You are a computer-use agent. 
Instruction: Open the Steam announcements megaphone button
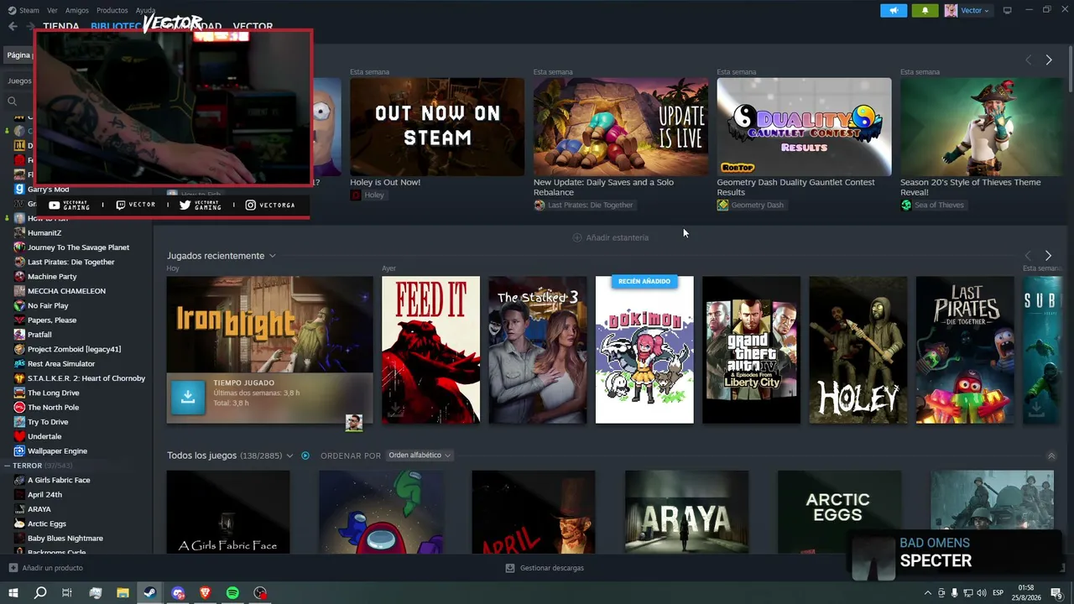[894, 10]
